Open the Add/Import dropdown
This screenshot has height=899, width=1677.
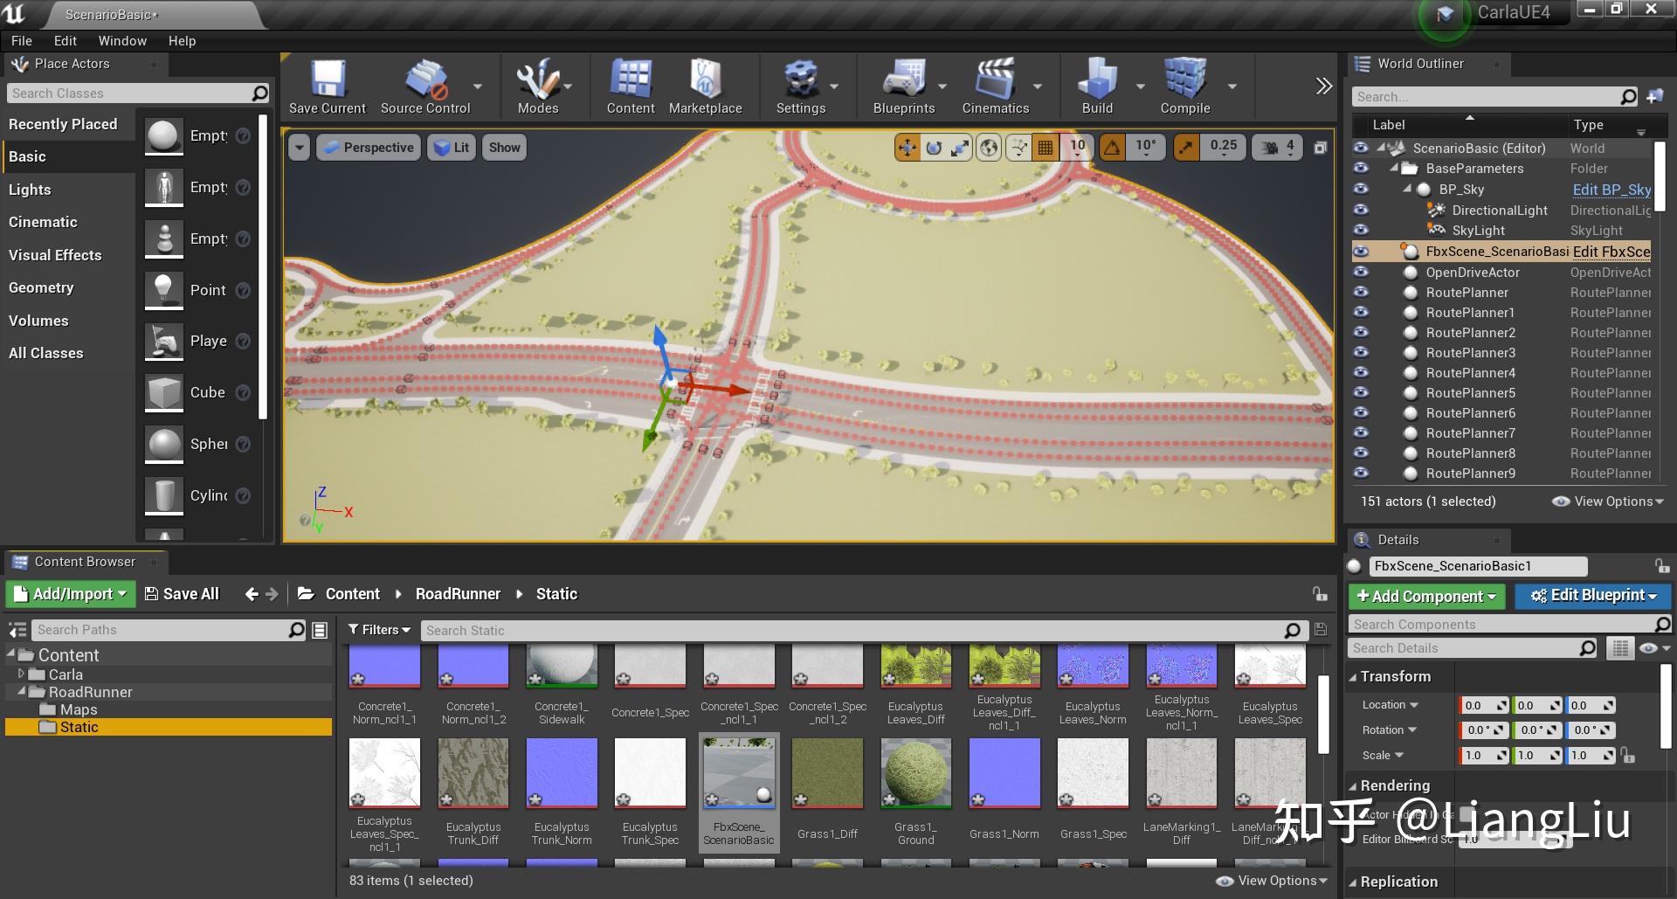[71, 594]
